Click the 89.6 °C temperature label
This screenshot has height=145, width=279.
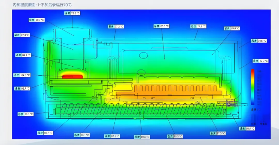click(142, 137)
